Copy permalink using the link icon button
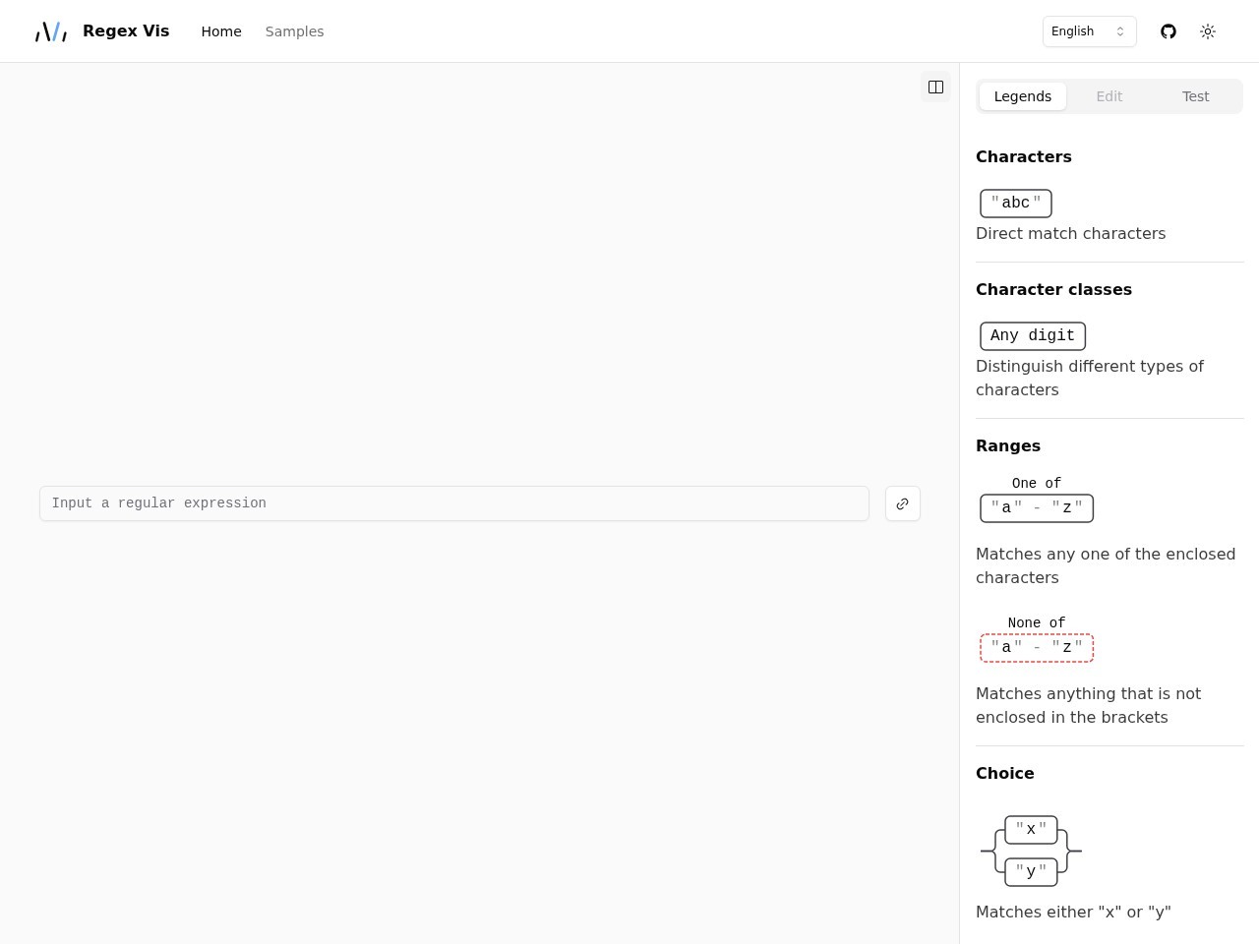 click(x=903, y=503)
